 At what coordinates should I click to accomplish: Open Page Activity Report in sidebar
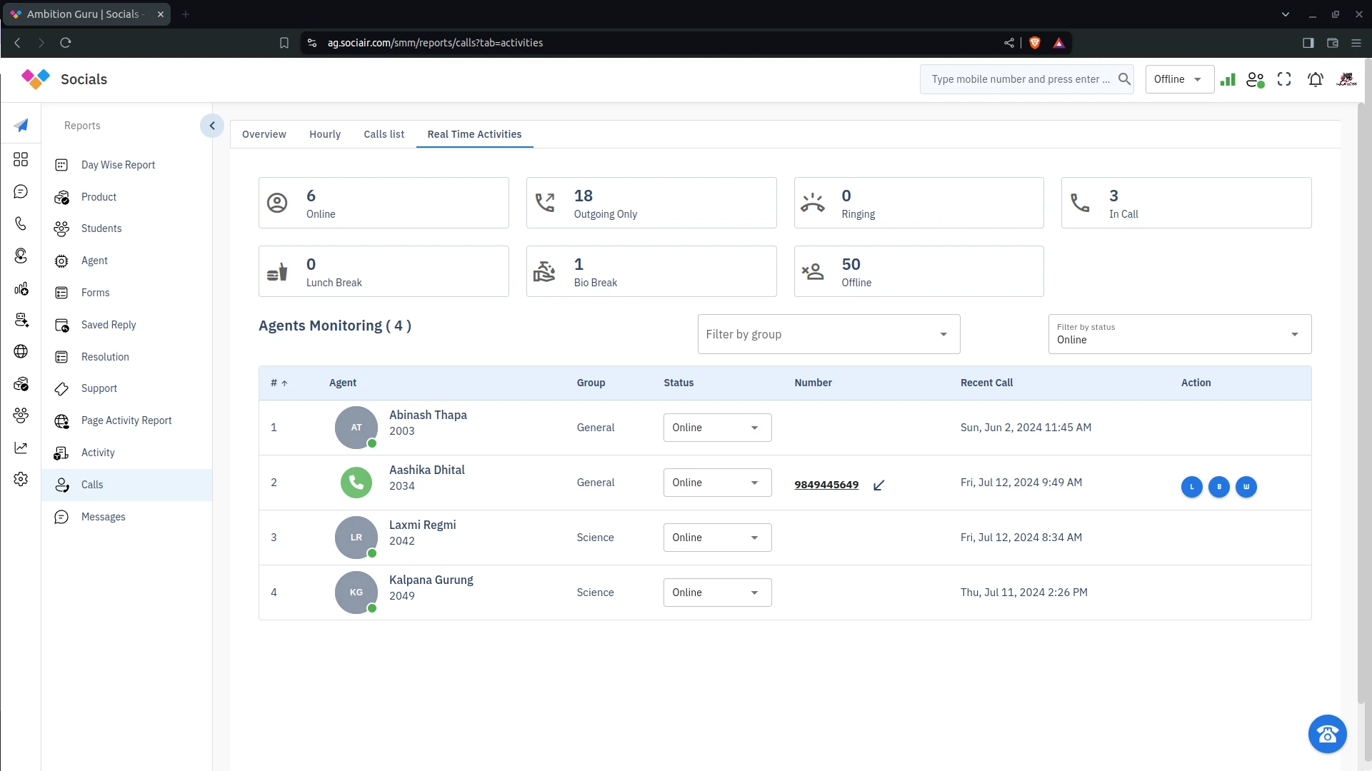(x=126, y=420)
